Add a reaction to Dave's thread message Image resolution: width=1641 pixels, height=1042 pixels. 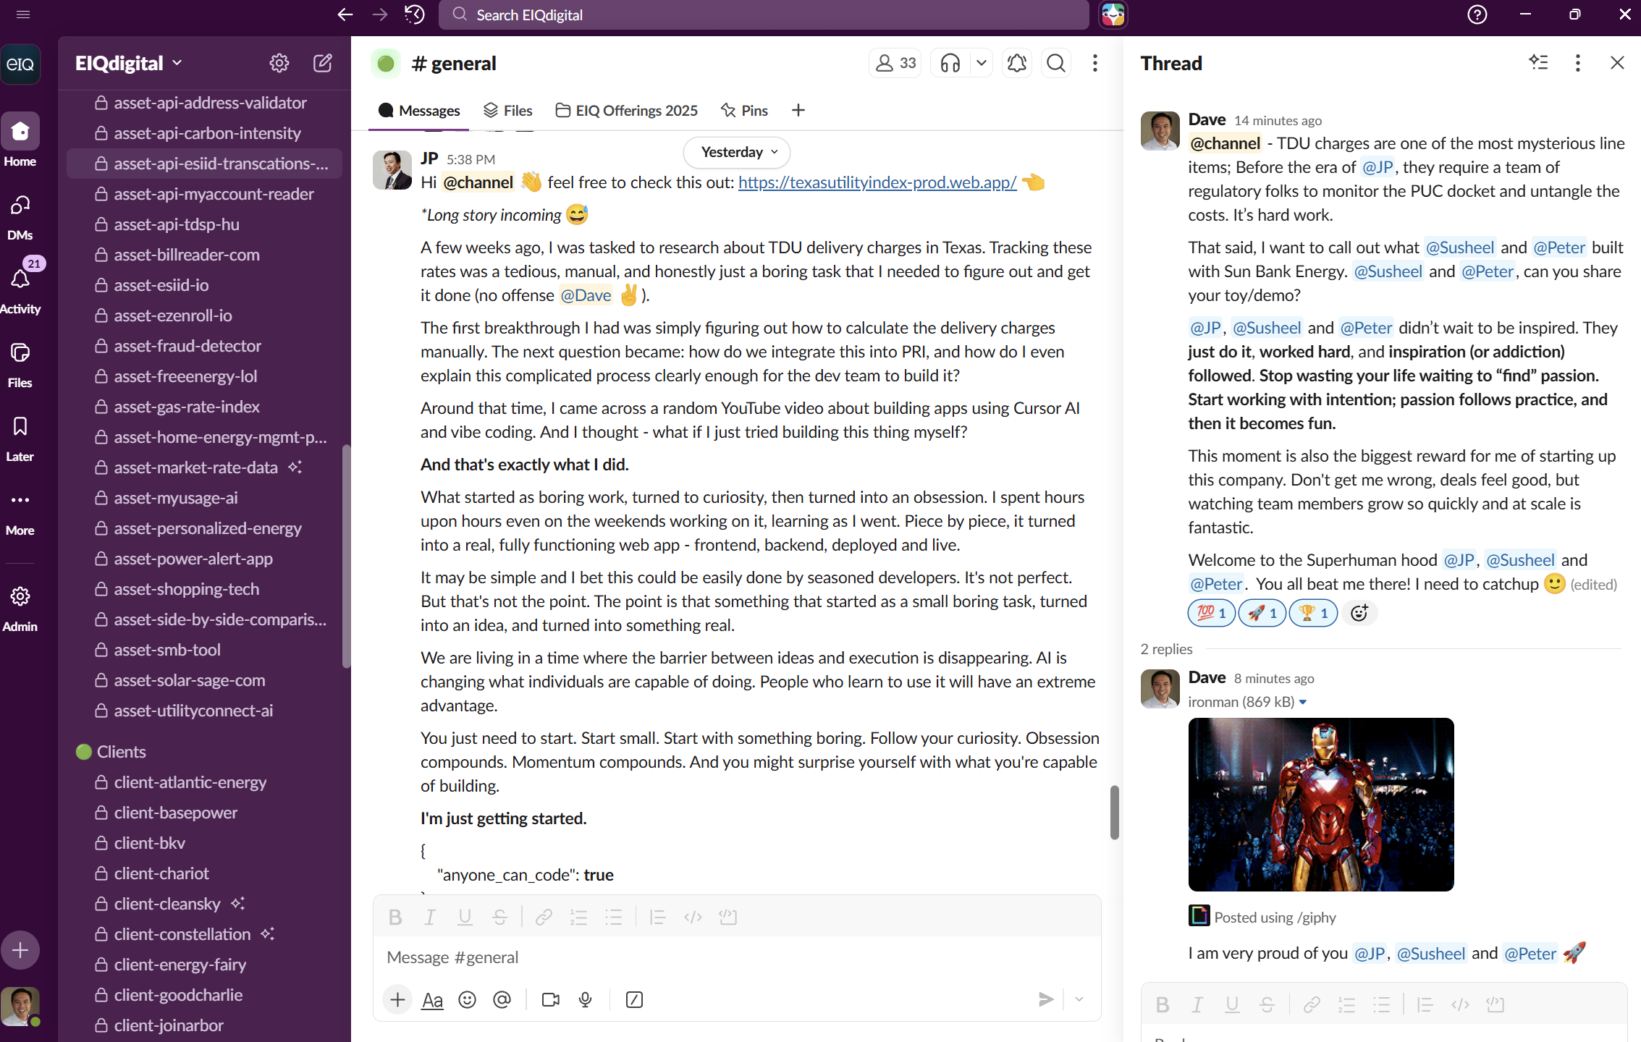point(1359,613)
